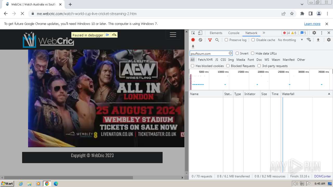Viewport: 333px width, 187px height.
Task: Sort by the Waterfall column arrow
Action: tap(329, 94)
